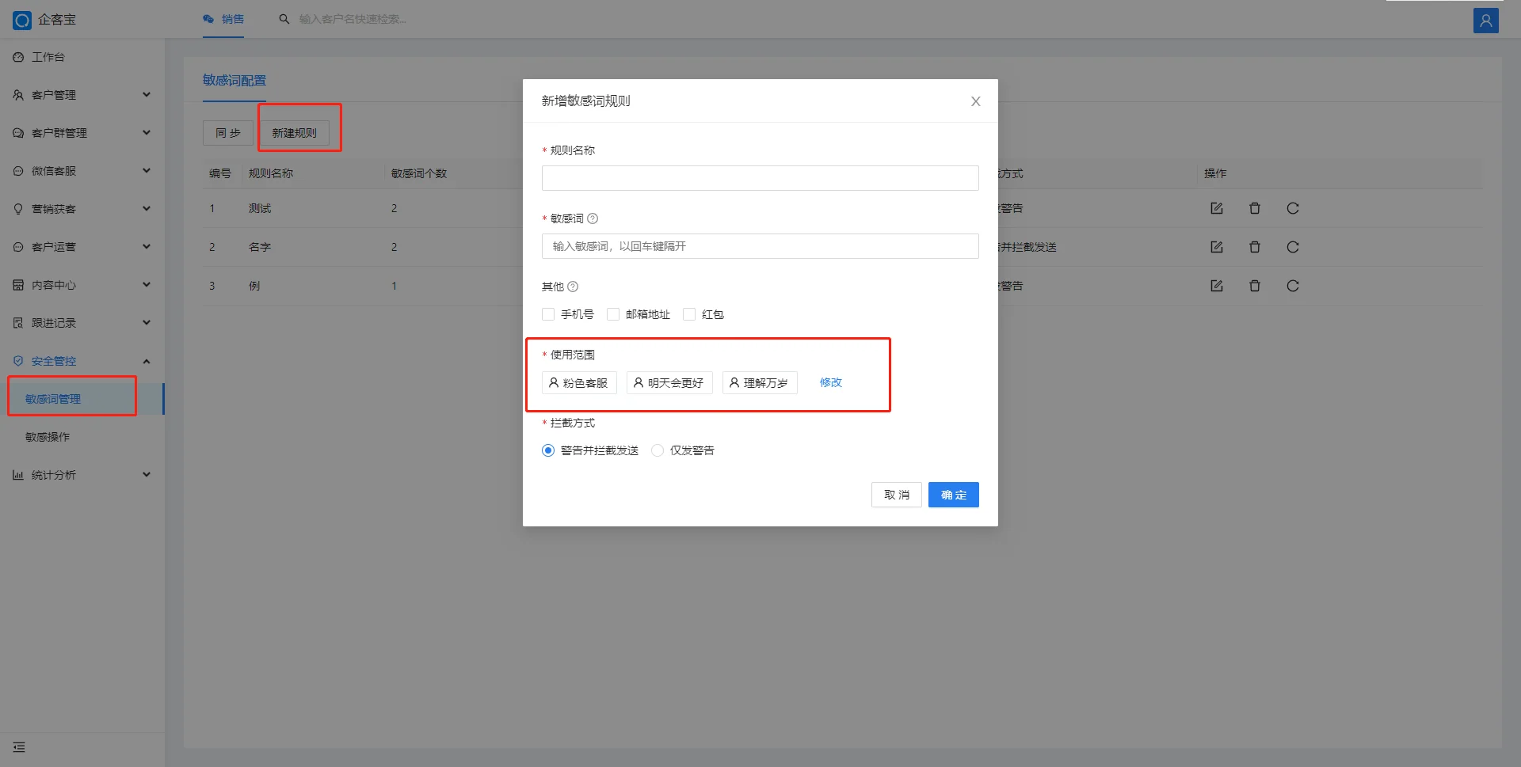This screenshot has width=1521, height=767.
Task: Switch to the 销售 top tab
Action: point(223,19)
